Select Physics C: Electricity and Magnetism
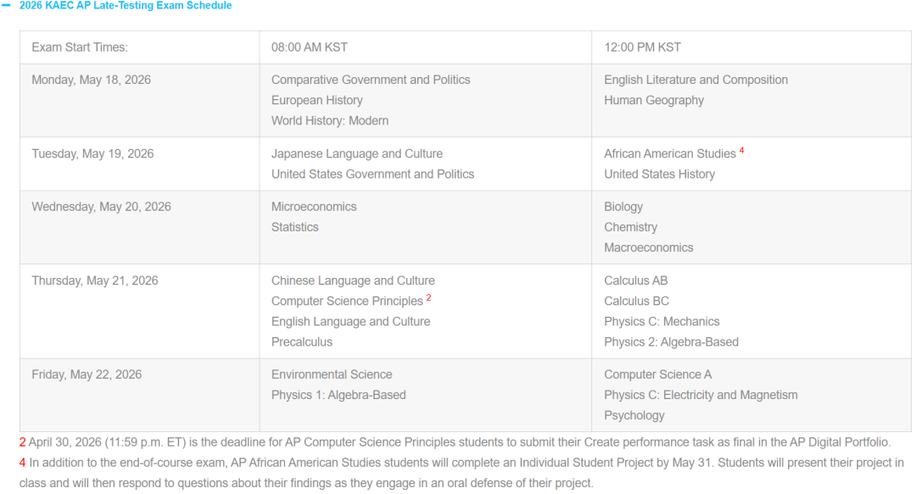The height and width of the screenshot is (494, 916). (x=701, y=395)
